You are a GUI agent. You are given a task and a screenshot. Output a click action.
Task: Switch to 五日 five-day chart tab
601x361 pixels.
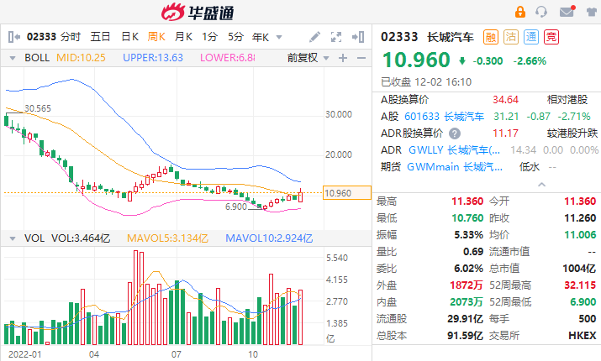(x=100, y=37)
